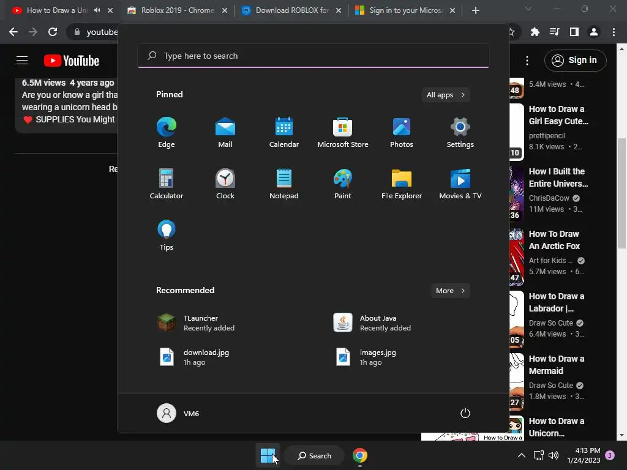Expand All apps list
627x470 pixels.
[446, 95]
